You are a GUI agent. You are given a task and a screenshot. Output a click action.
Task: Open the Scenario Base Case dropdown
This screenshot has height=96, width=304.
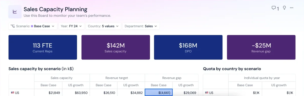(x=33, y=26)
